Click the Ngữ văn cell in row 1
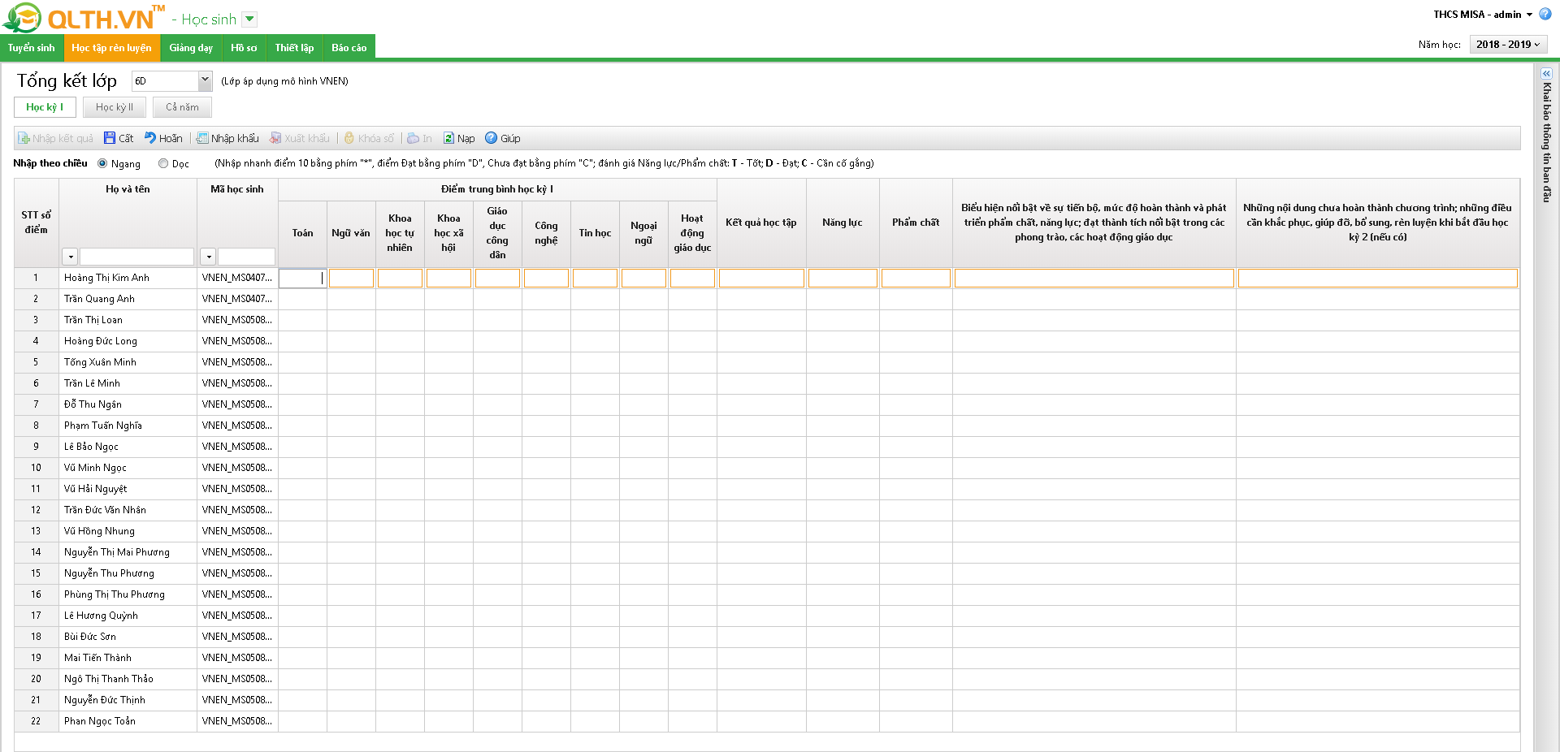Viewport: 1560px width, 752px height. tap(351, 279)
